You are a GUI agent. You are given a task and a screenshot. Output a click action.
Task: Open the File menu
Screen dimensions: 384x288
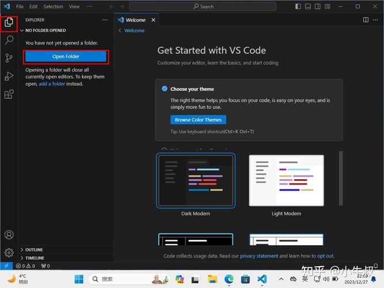click(x=20, y=6)
